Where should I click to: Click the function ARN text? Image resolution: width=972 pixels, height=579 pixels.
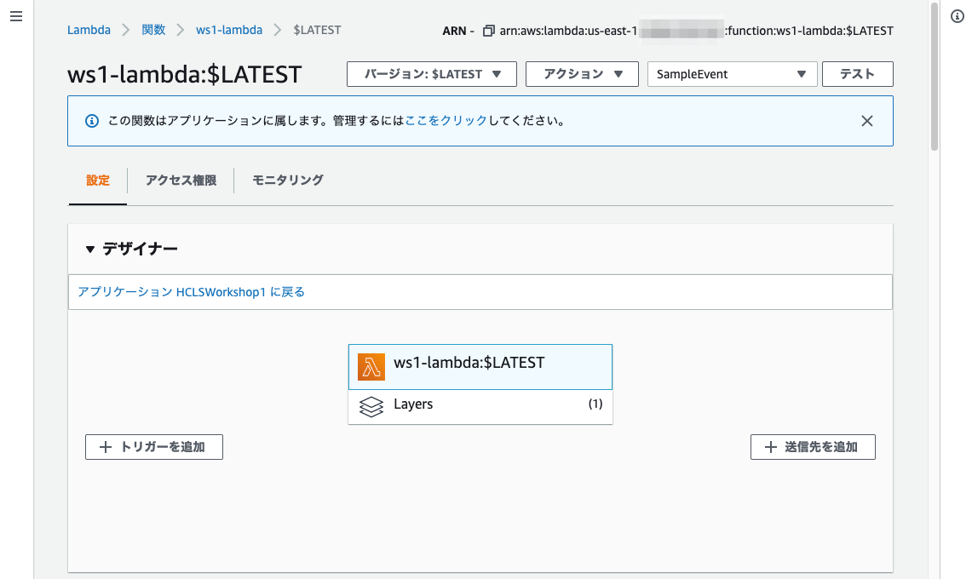[x=697, y=31]
